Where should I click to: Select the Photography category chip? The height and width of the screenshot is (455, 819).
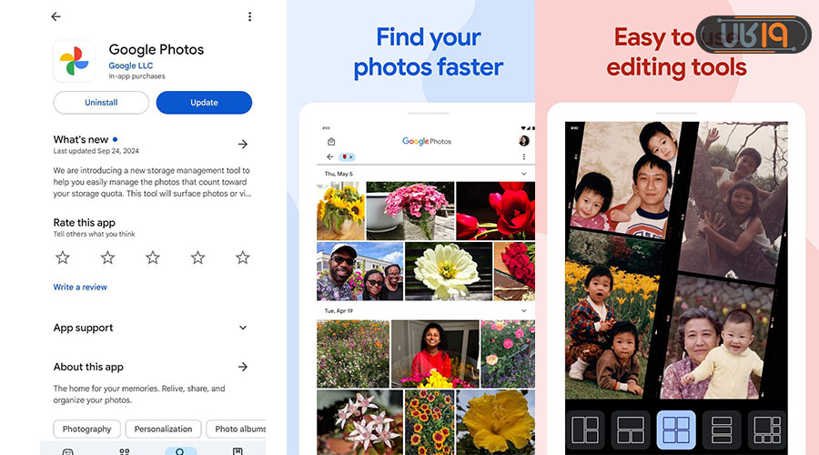point(87,429)
